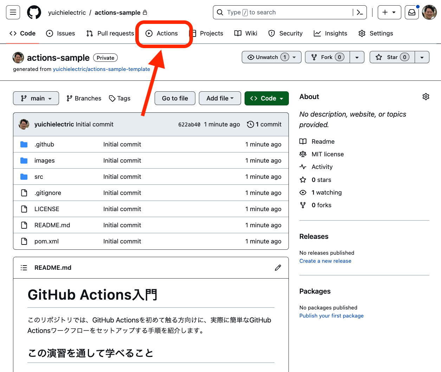Open yuichielectric/actions-sample-template link

(102, 69)
